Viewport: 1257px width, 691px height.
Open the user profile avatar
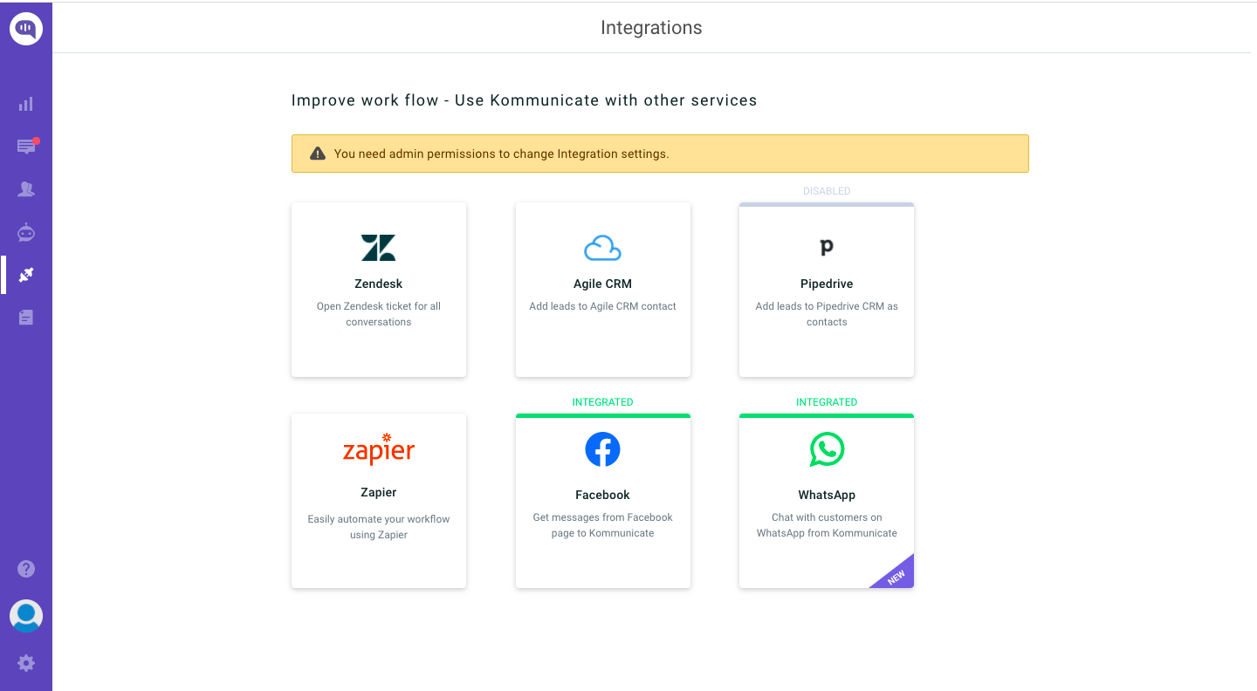[26, 616]
